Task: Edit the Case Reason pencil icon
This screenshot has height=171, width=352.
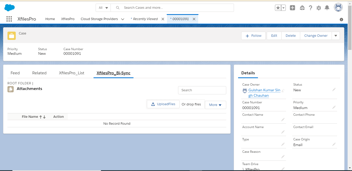Action: point(283,157)
